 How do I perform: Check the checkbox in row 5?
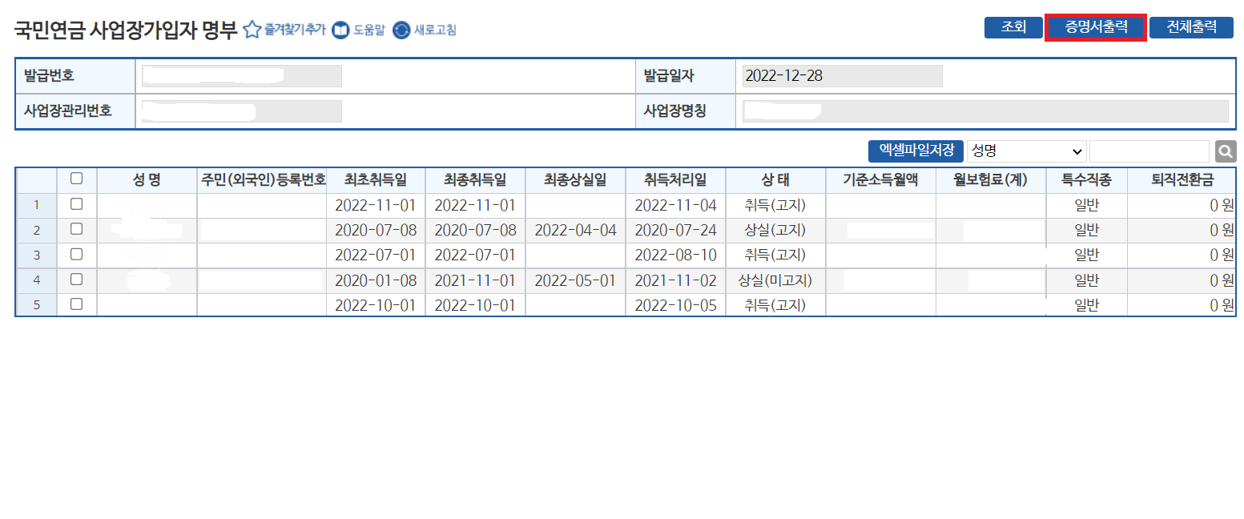pyautogui.click(x=76, y=304)
